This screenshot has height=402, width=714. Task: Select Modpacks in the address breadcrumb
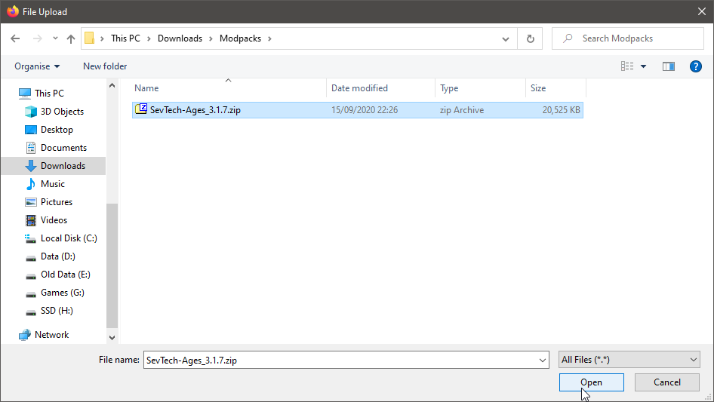pyautogui.click(x=241, y=38)
